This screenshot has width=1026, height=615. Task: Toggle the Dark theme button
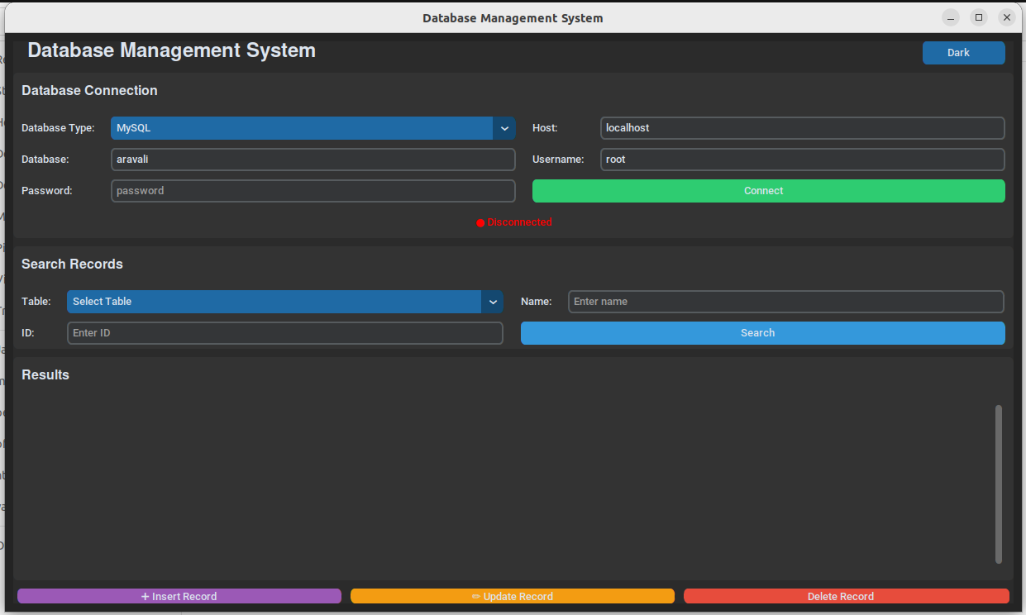[x=963, y=53]
